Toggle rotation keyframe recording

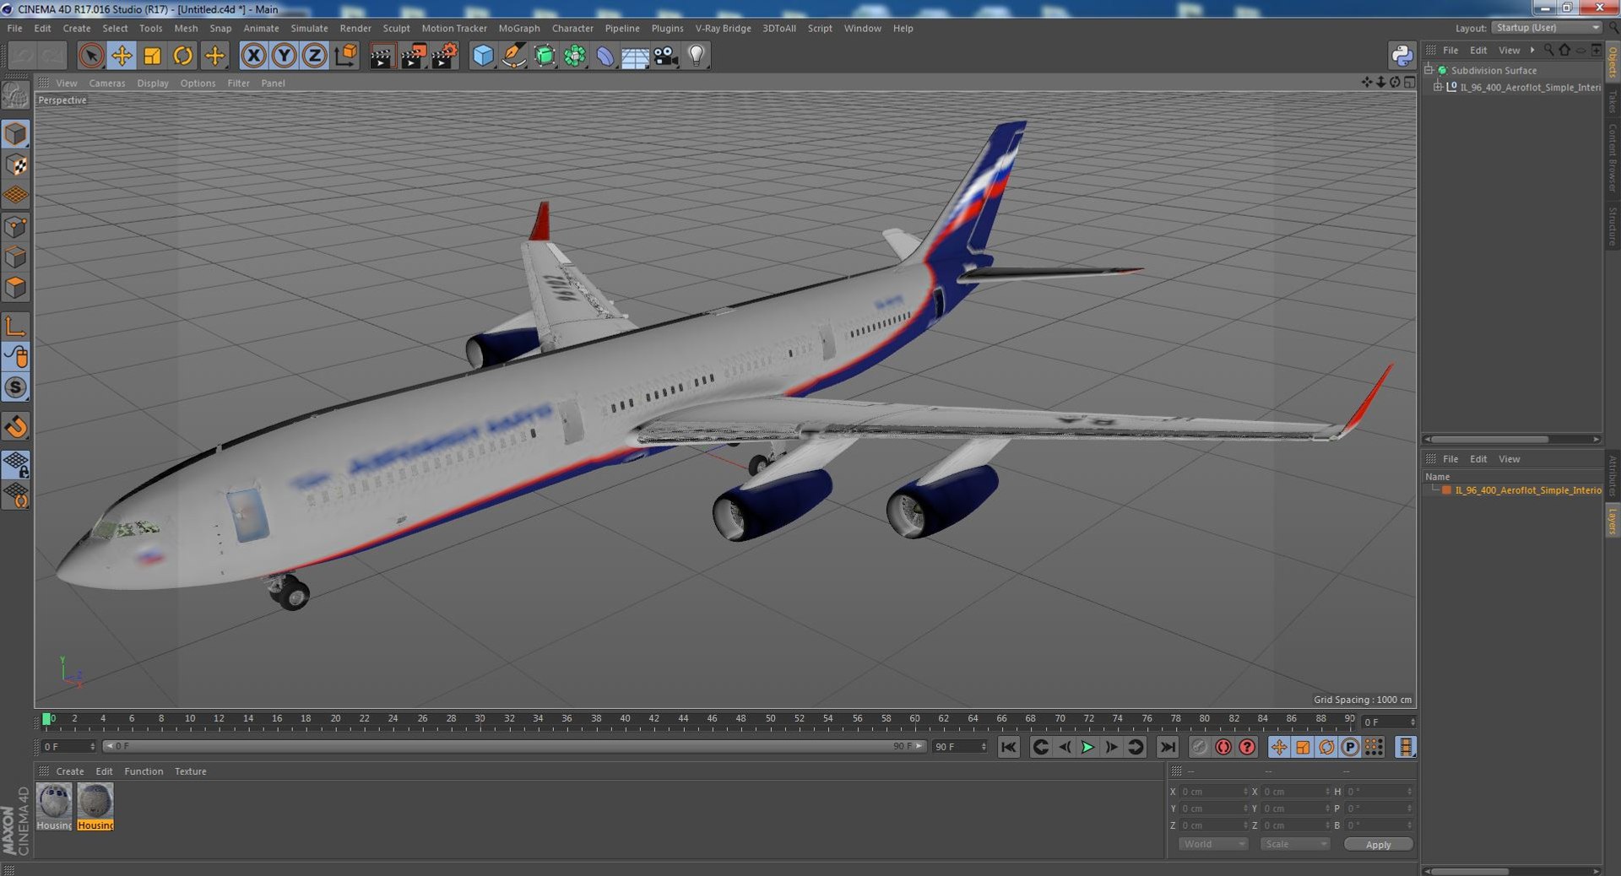[x=1326, y=747]
